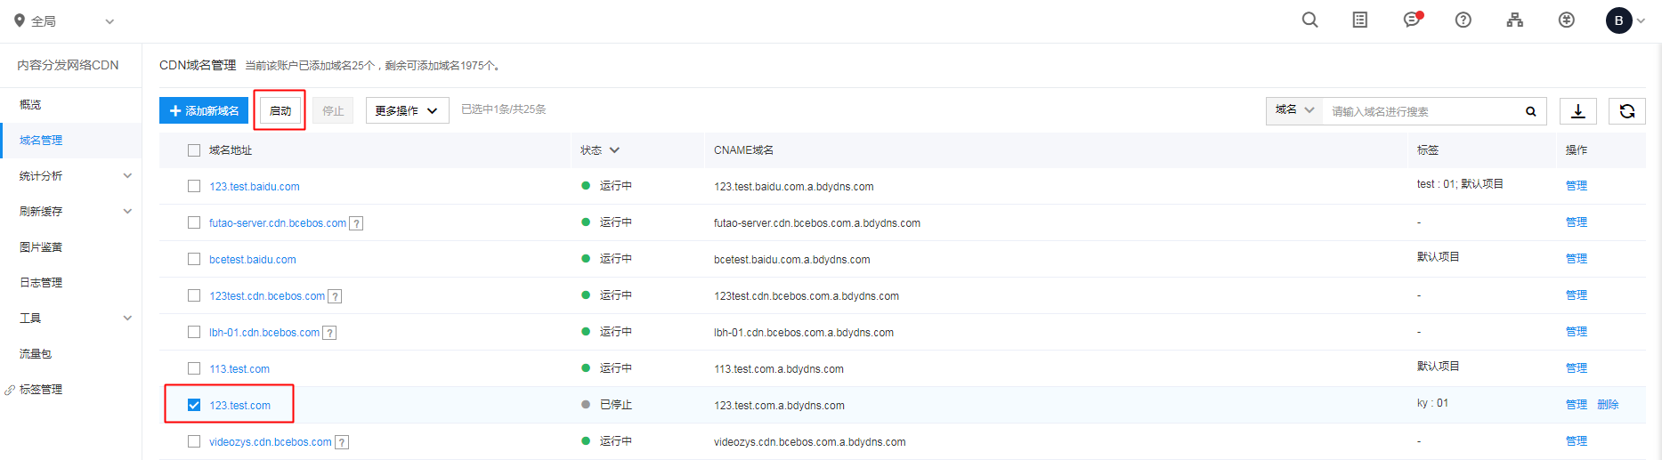The height and width of the screenshot is (460, 1662).
Task: Click the 内容分发网络CDN sidebar title
Action: [x=68, y=65]
